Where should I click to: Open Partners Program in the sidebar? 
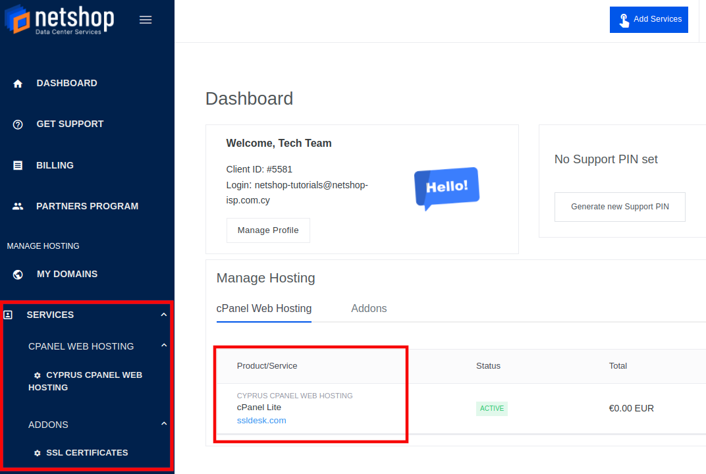[x=88, y=206]
